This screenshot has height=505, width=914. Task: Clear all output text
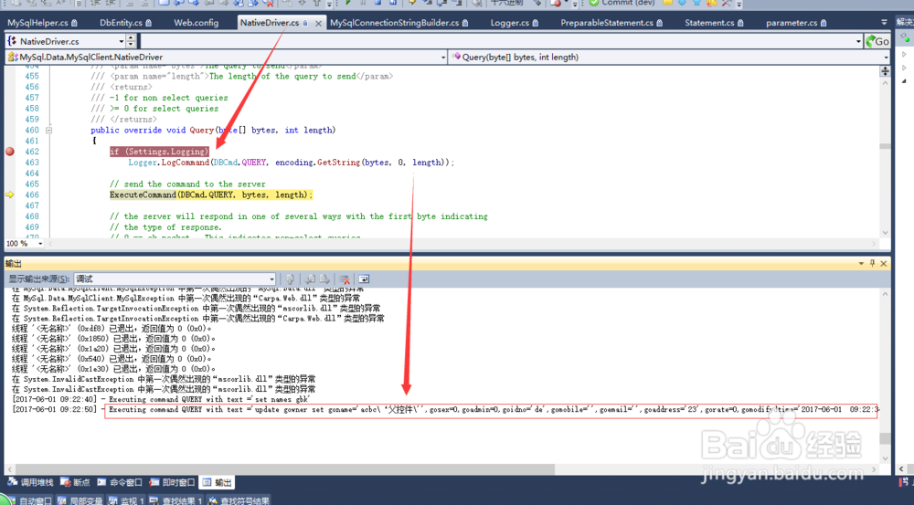345,279
